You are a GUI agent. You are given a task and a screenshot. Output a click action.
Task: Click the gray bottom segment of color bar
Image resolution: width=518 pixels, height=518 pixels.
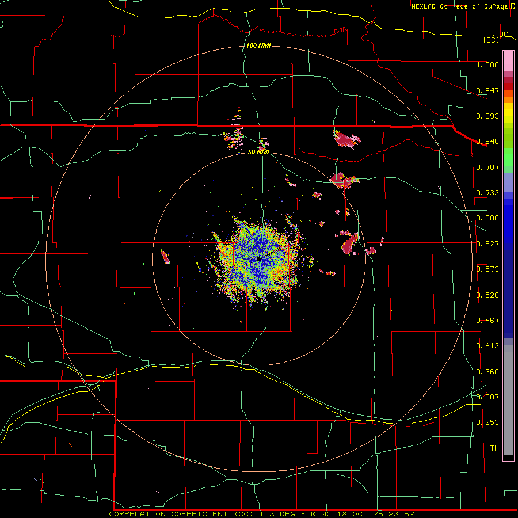(x=508, y=400)
